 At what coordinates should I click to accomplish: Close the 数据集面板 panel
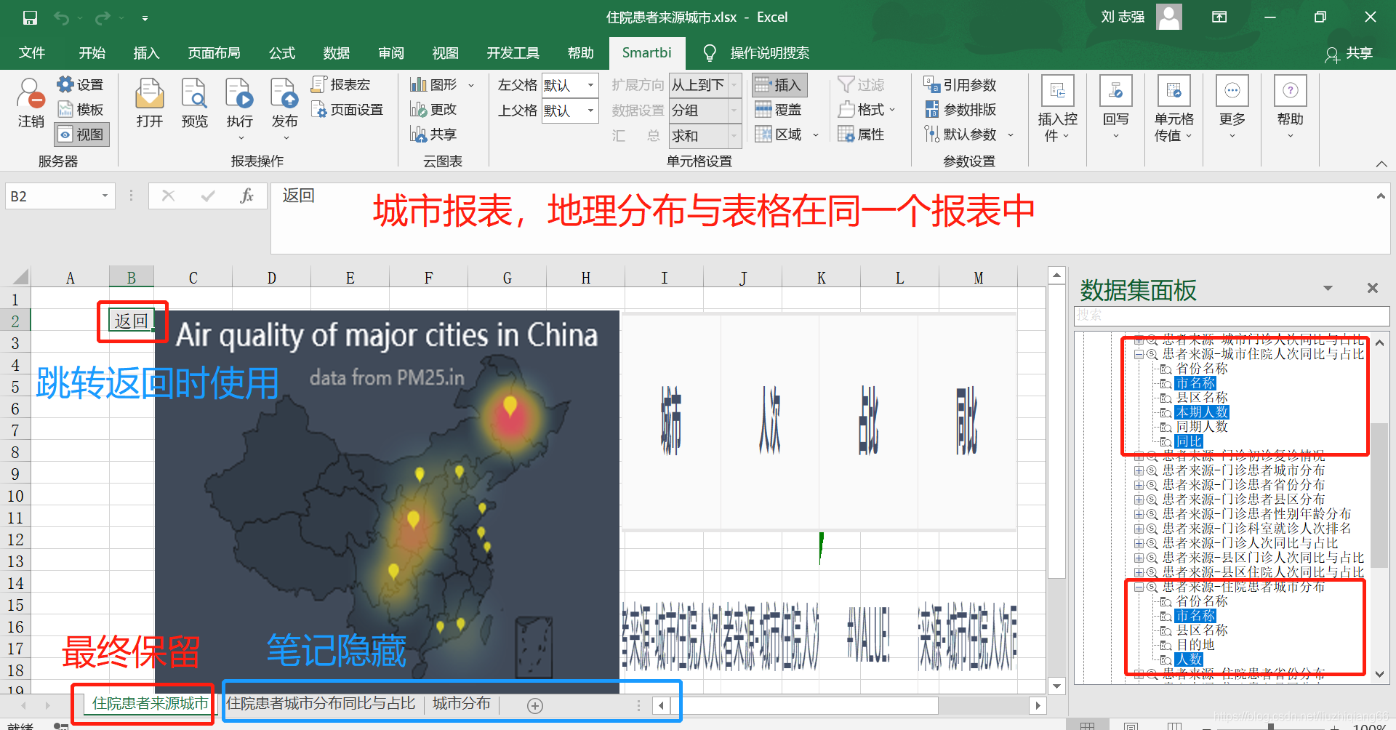point(1372,289)
